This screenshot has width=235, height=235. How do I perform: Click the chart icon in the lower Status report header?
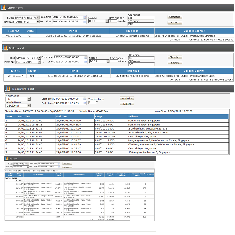(5, 48)
